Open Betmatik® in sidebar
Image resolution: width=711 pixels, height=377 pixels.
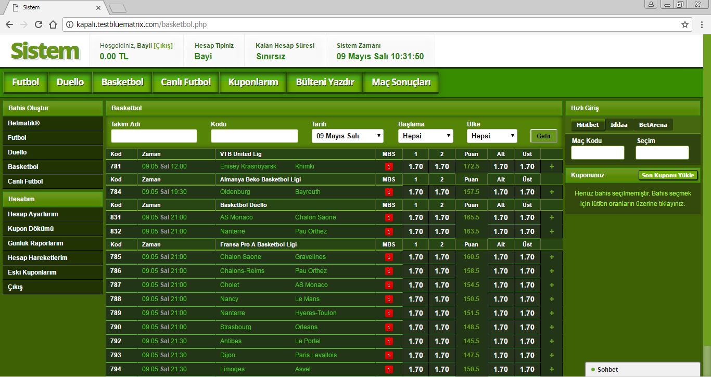tap(53, 123)
